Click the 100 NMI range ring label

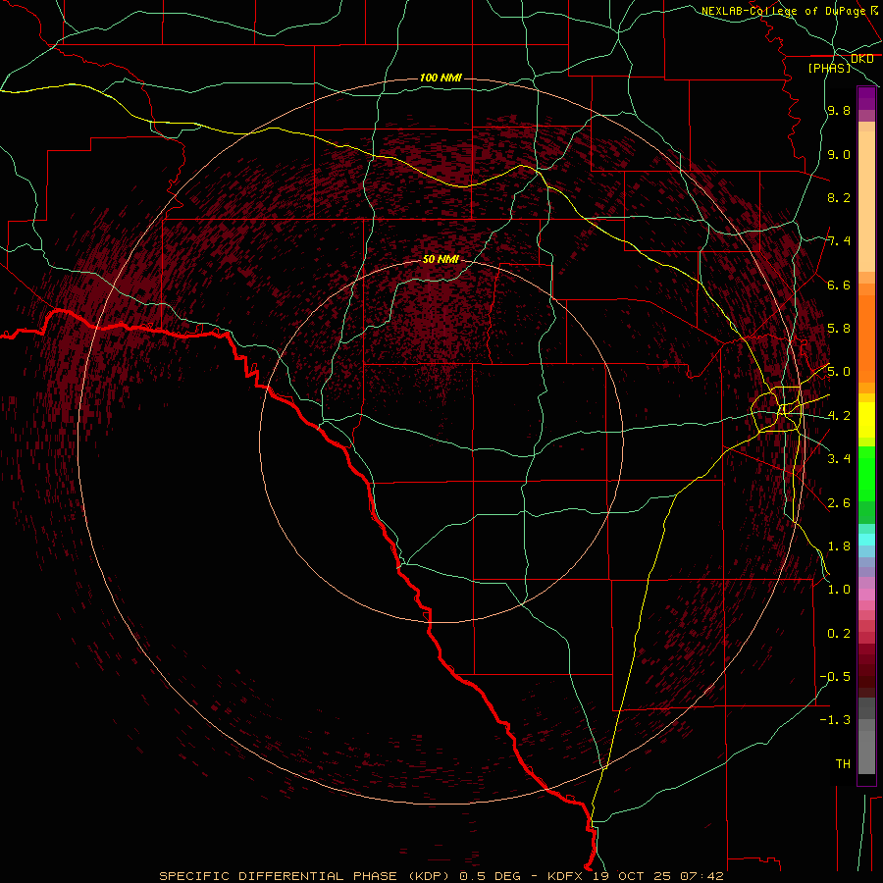(x=441, y=78)
